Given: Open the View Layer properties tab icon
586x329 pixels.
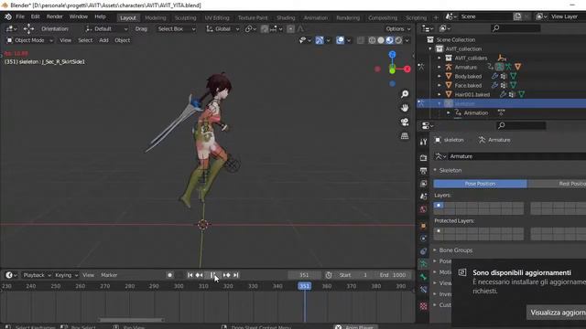Looking at the screenshot, I should tap(423, 184).
